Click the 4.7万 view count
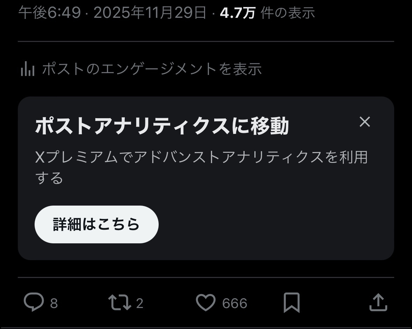The height and width of the screenshot is (329, 412). pos(238,13)
